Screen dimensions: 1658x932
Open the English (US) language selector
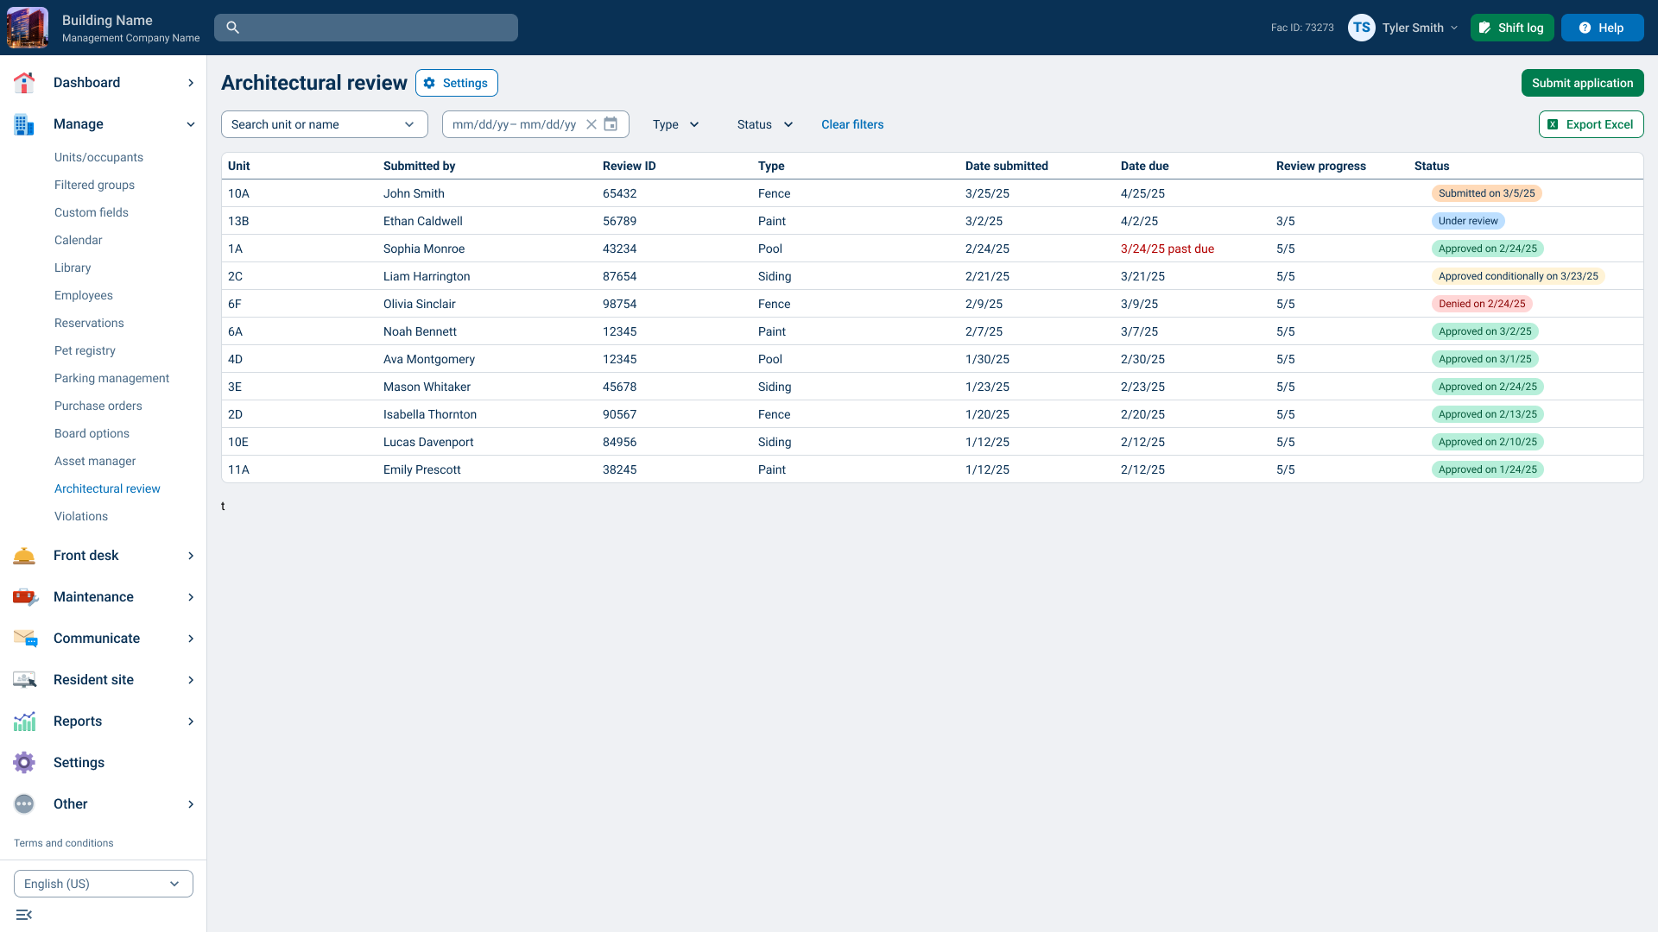point(104,884)
